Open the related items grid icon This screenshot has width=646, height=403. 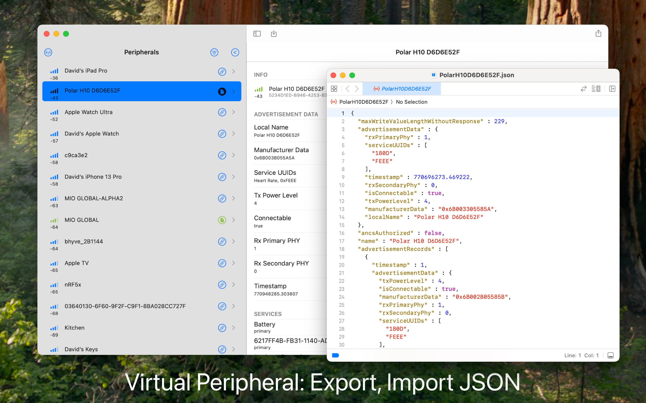(x=334, y=89)
